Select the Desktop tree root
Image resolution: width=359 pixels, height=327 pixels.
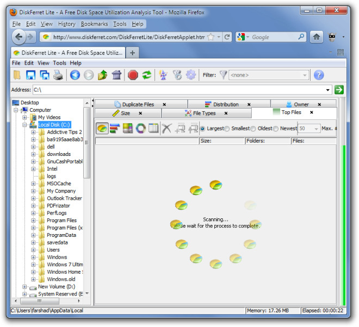pos(30,103)
